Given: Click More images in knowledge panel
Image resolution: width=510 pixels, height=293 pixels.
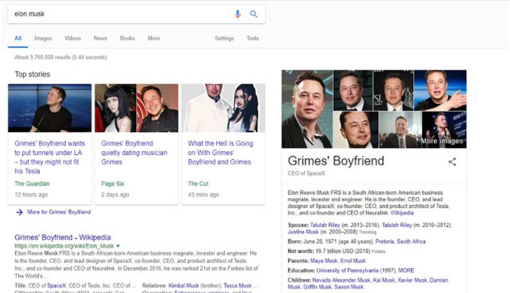Looking at the screenshot, I should (441, 141).
